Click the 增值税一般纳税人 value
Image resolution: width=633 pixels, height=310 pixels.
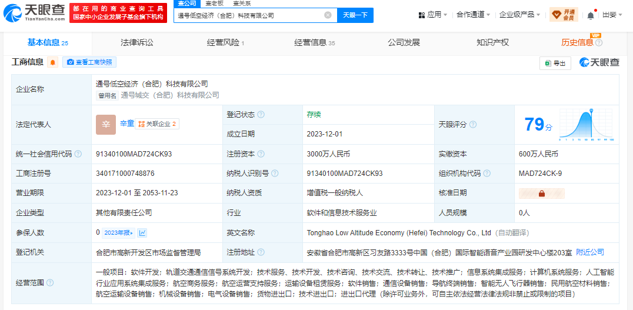(335, 193)
